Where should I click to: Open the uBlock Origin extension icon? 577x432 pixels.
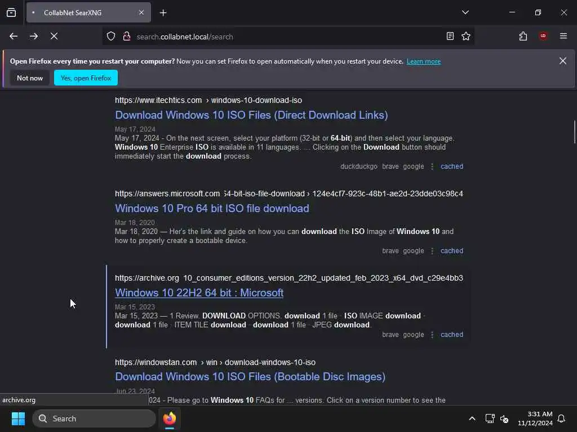click(543, 36)
